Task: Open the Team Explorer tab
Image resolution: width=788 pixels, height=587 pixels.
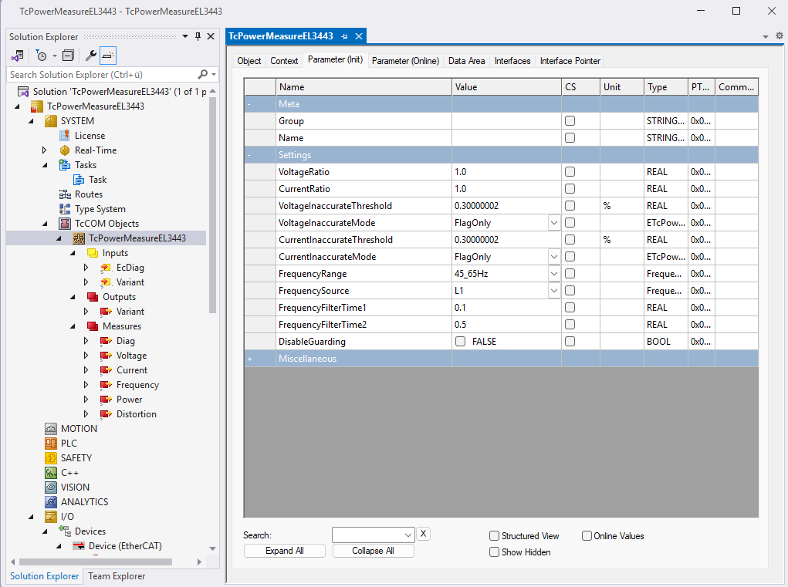Action: [x=116, y=576]
